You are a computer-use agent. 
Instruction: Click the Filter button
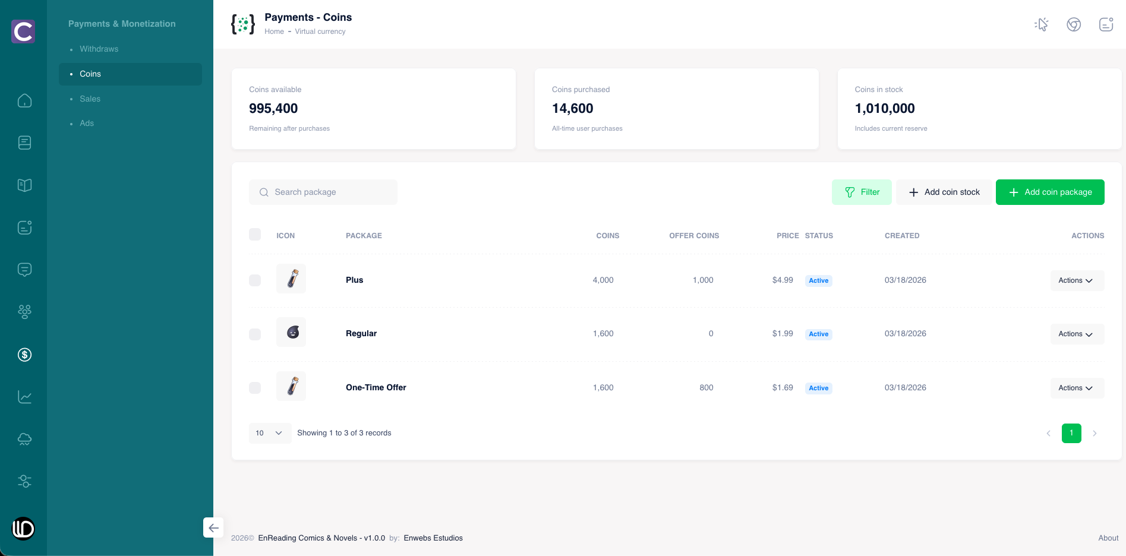click(862, 192)
